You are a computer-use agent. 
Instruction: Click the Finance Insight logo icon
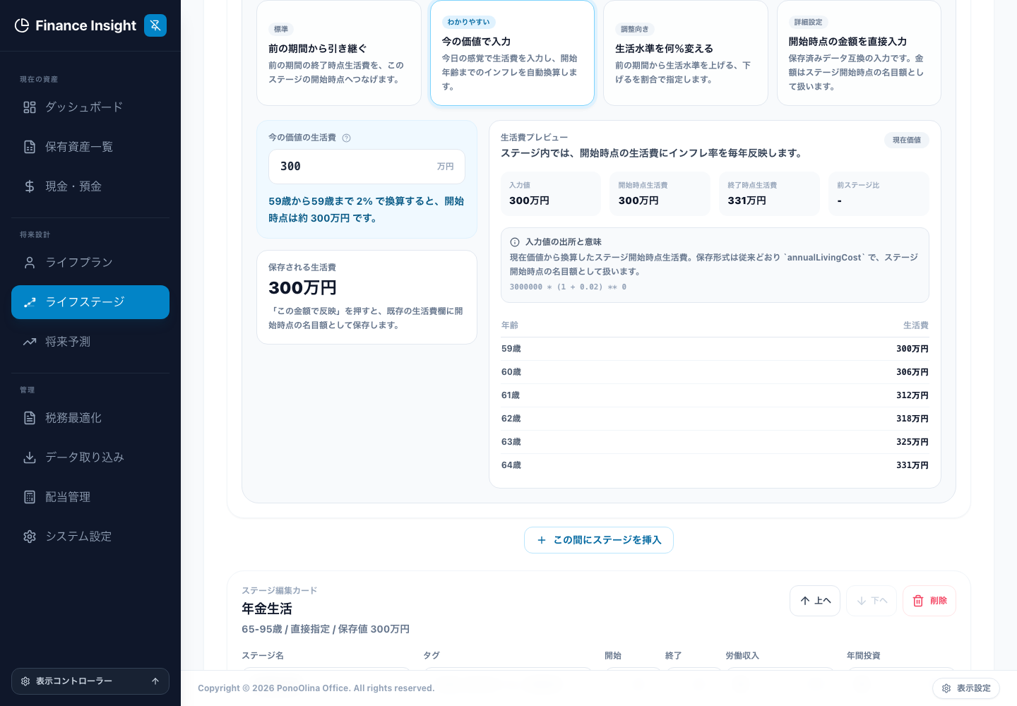point(22,25)
